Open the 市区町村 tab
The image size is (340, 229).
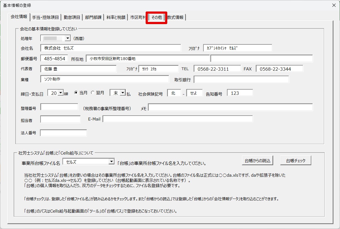pyautogui.click(x=138, y=17)
